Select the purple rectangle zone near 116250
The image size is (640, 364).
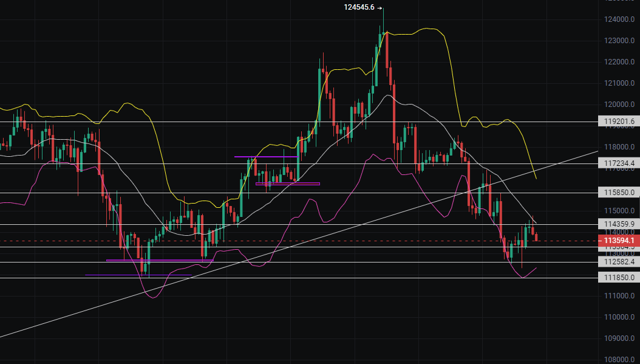(288, 184)
